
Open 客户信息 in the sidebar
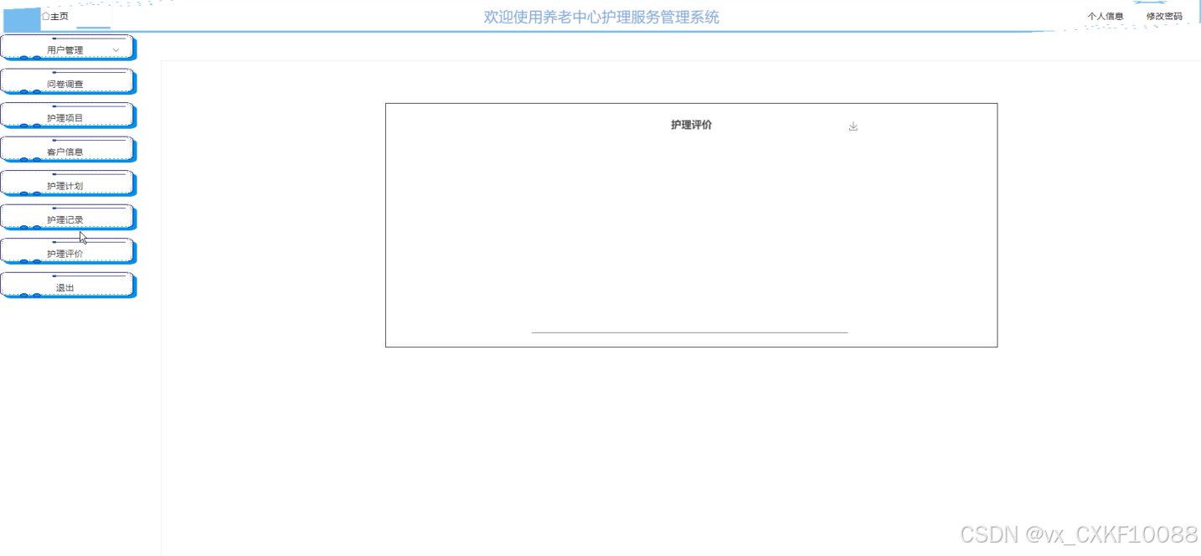point(67,151)
